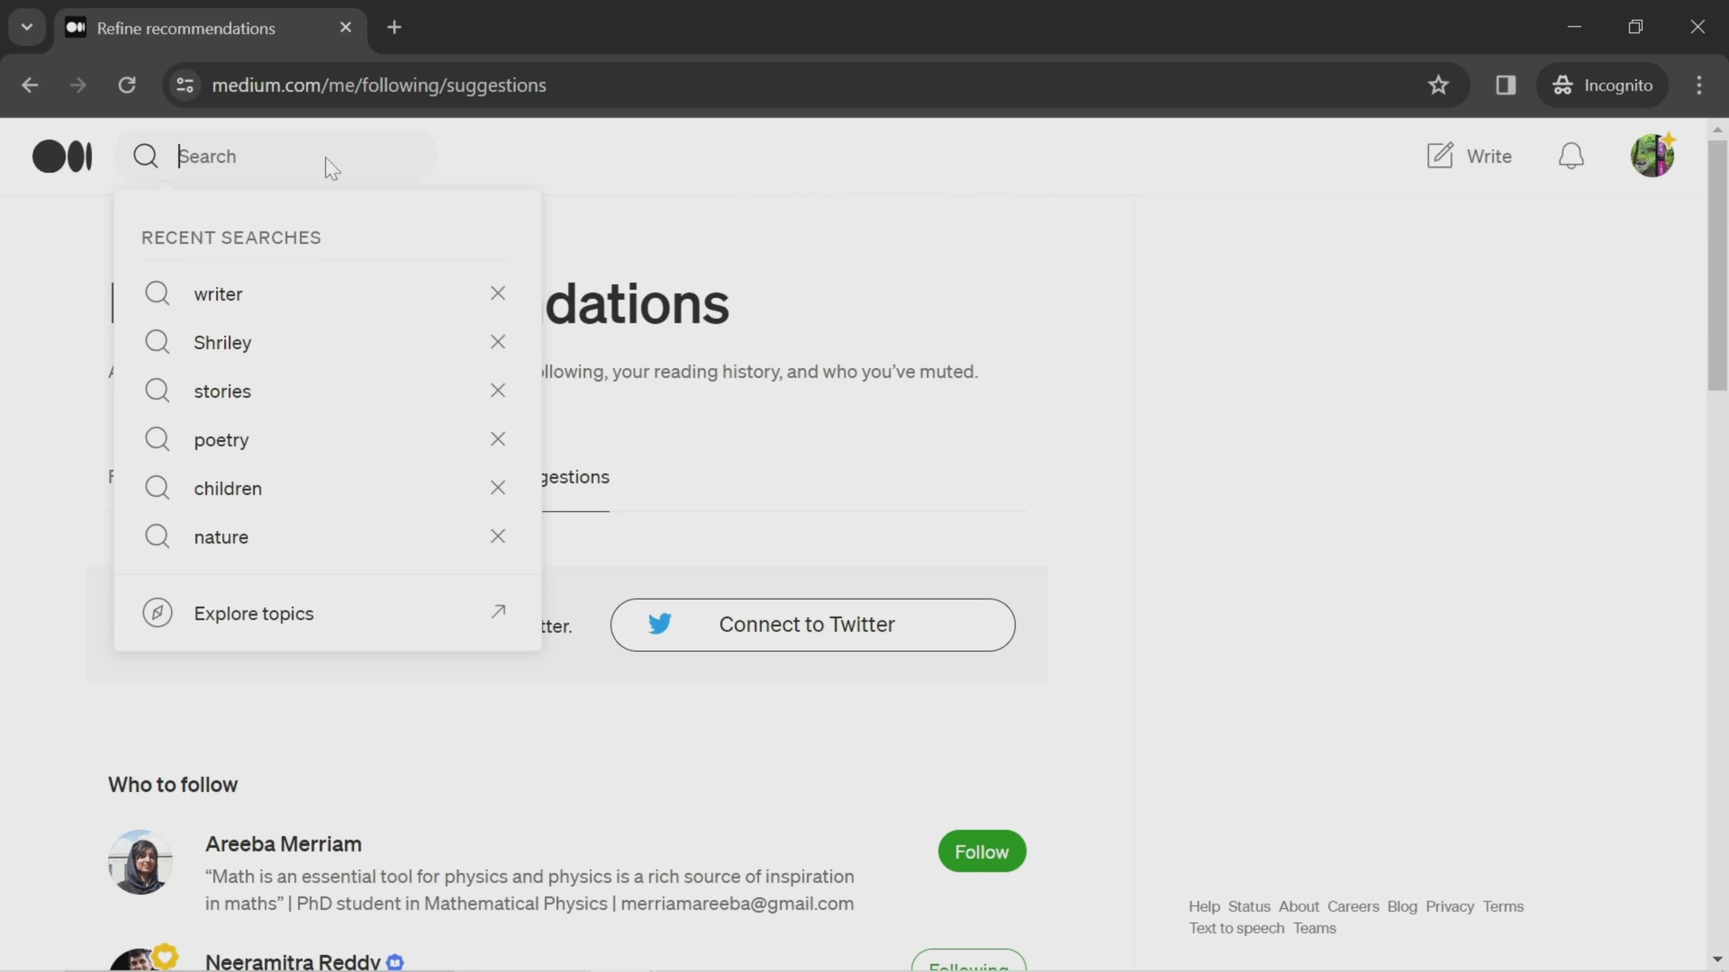1729x972 pixels.
Task: Click the Medium home logo icon
Action: pyautogui.click(x=62, y=155)
